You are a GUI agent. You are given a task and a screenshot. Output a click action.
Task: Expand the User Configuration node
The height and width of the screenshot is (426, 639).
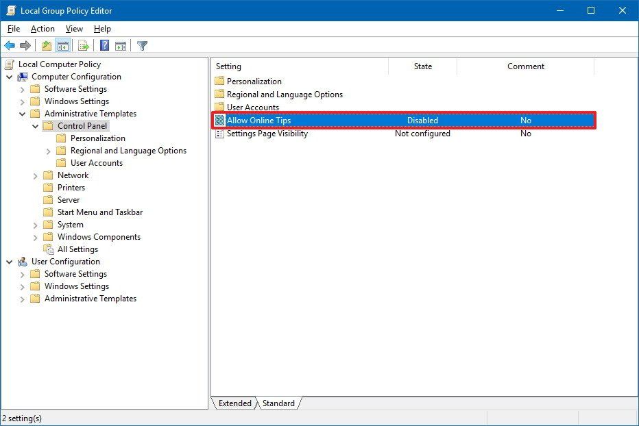pos(10,261)
